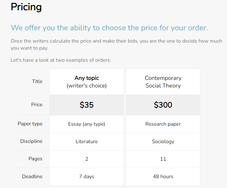
Task: Click the 11 pages cell
Action: coord(163,159)
